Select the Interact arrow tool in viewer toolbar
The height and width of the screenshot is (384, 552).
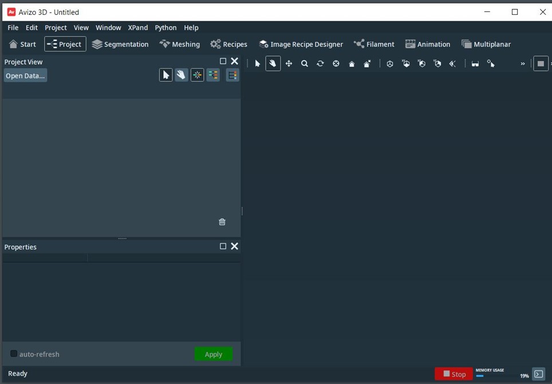tap(257, 64)
